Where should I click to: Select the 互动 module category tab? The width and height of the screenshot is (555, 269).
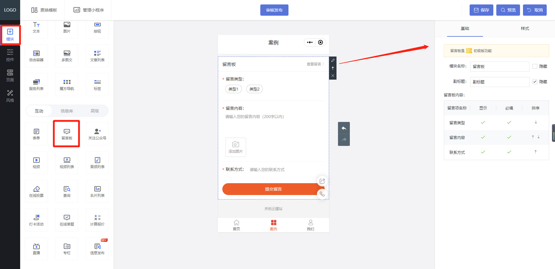(x=39, y=111)
